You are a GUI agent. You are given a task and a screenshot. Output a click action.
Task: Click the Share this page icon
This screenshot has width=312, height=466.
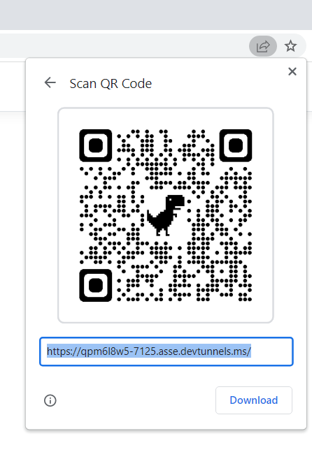263,46
